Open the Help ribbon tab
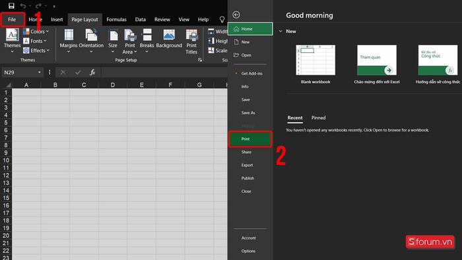 pos(203,19)
